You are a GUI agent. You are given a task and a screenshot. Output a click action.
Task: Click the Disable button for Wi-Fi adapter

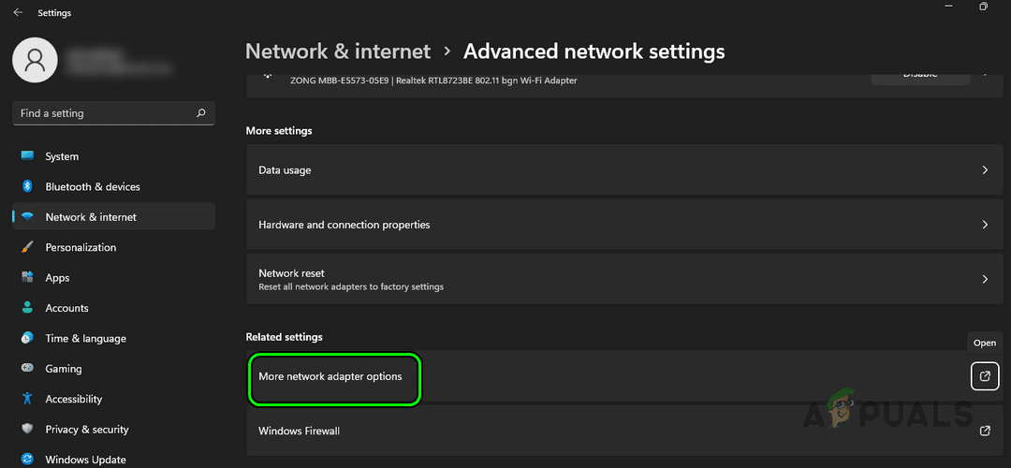(x=919, y=75)
